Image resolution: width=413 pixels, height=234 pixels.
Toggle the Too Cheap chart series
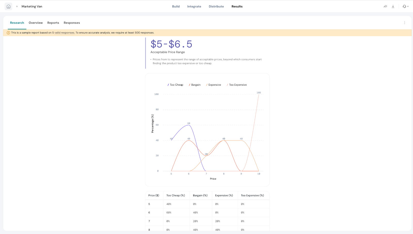coord(176,85)
